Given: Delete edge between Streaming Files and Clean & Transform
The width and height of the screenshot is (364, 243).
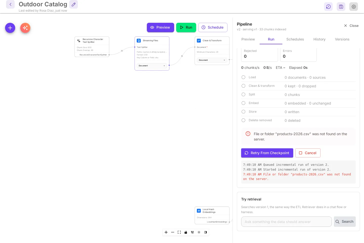Looking at the screenshot, I should (x=182, y=56).
